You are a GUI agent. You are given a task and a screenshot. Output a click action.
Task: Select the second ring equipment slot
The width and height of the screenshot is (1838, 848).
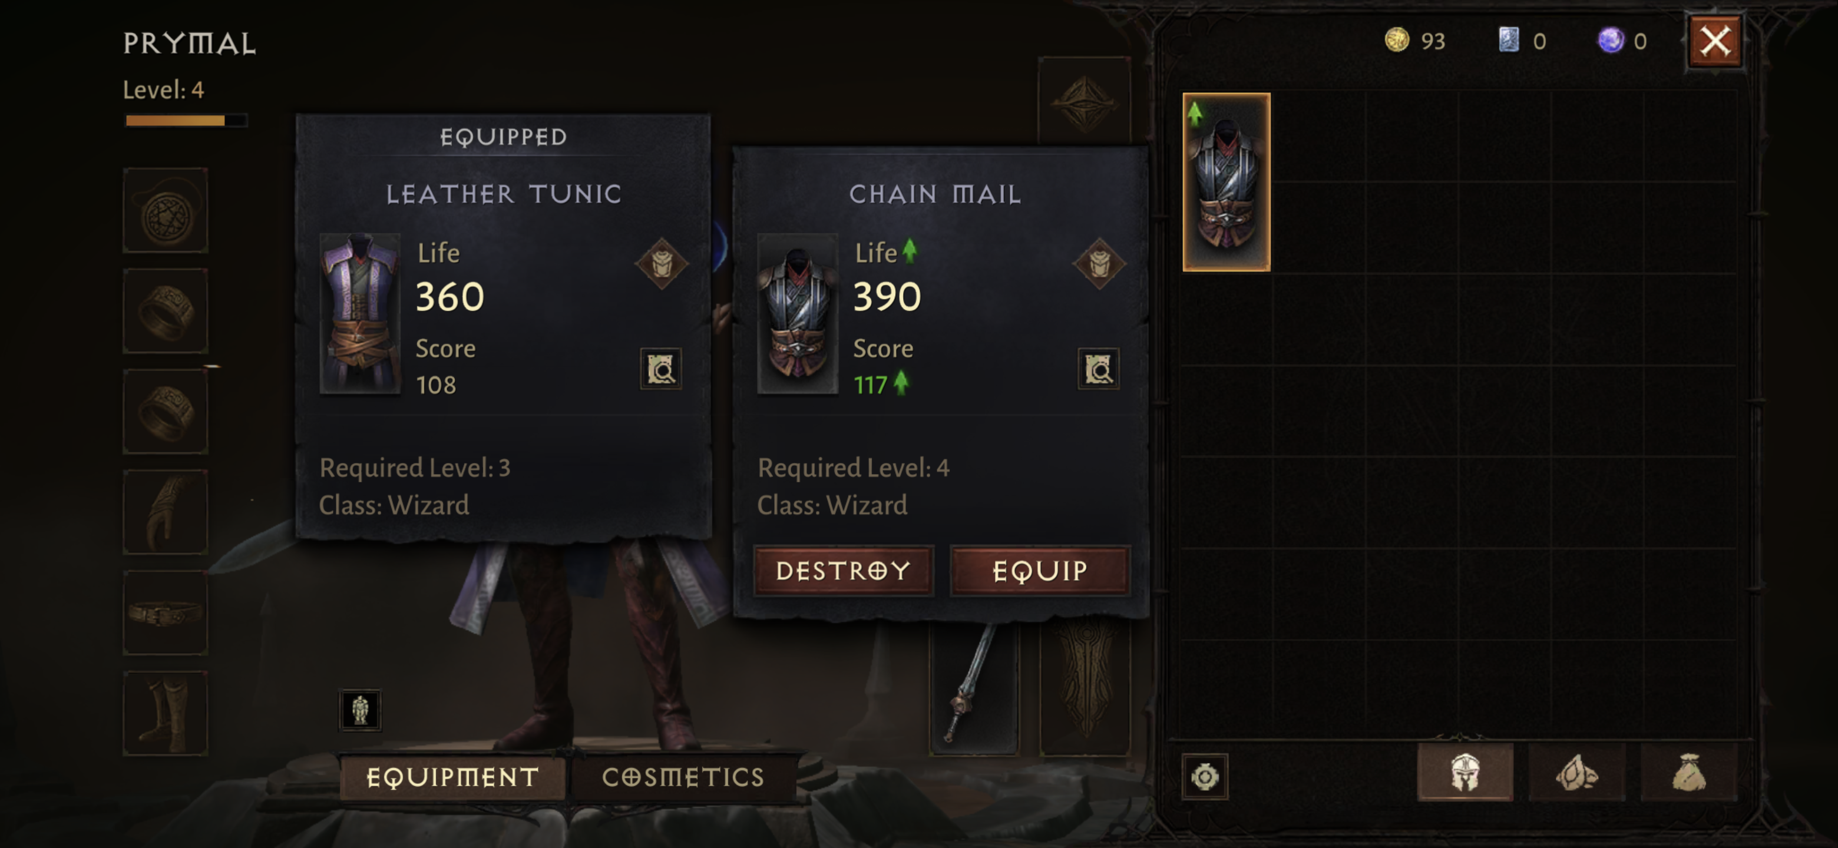(x=166, y=412)
